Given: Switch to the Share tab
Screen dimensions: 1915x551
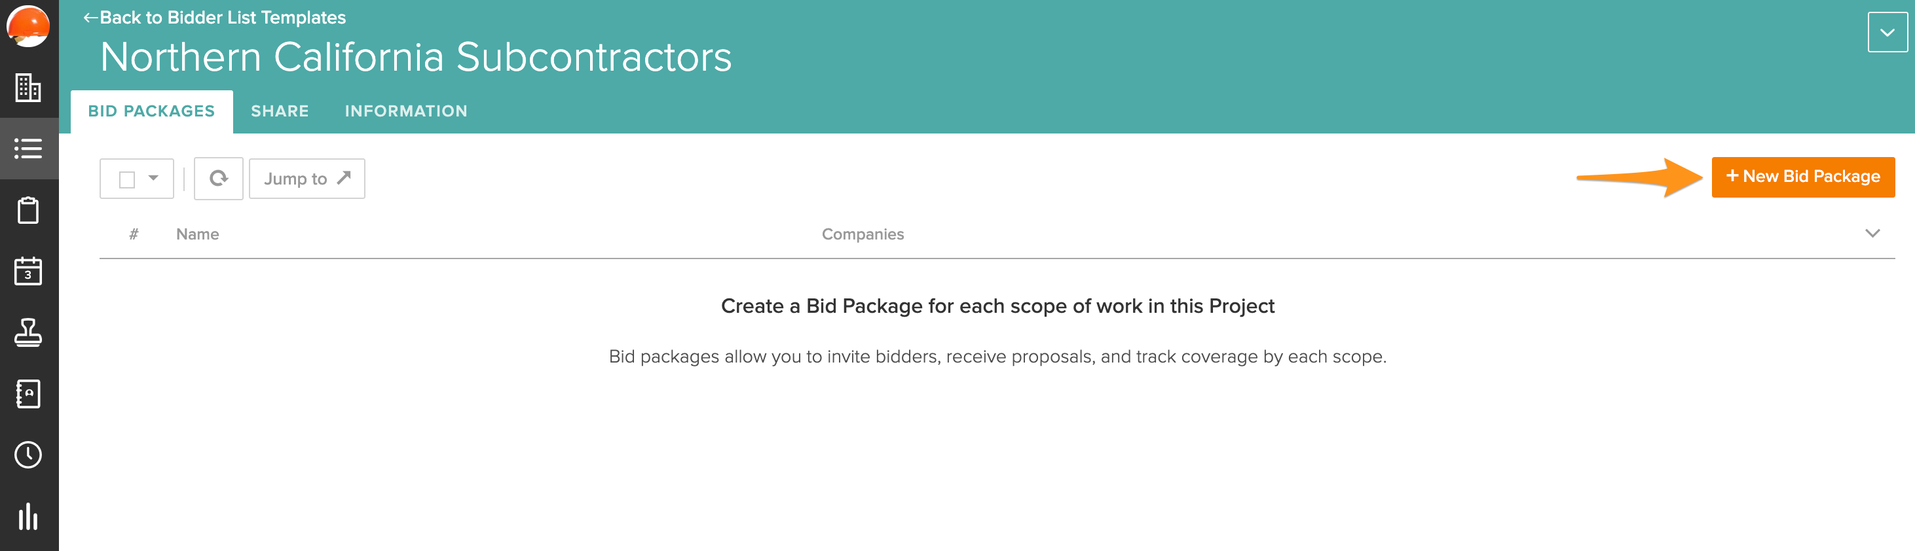Looking at the screenshot, I should [280, 111].
